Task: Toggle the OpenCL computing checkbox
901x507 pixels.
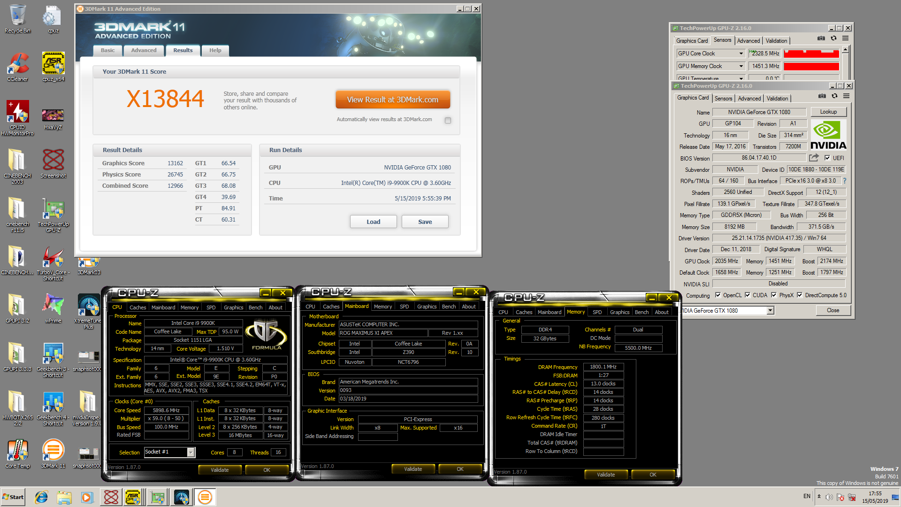Action: click(x=718, y=295)
